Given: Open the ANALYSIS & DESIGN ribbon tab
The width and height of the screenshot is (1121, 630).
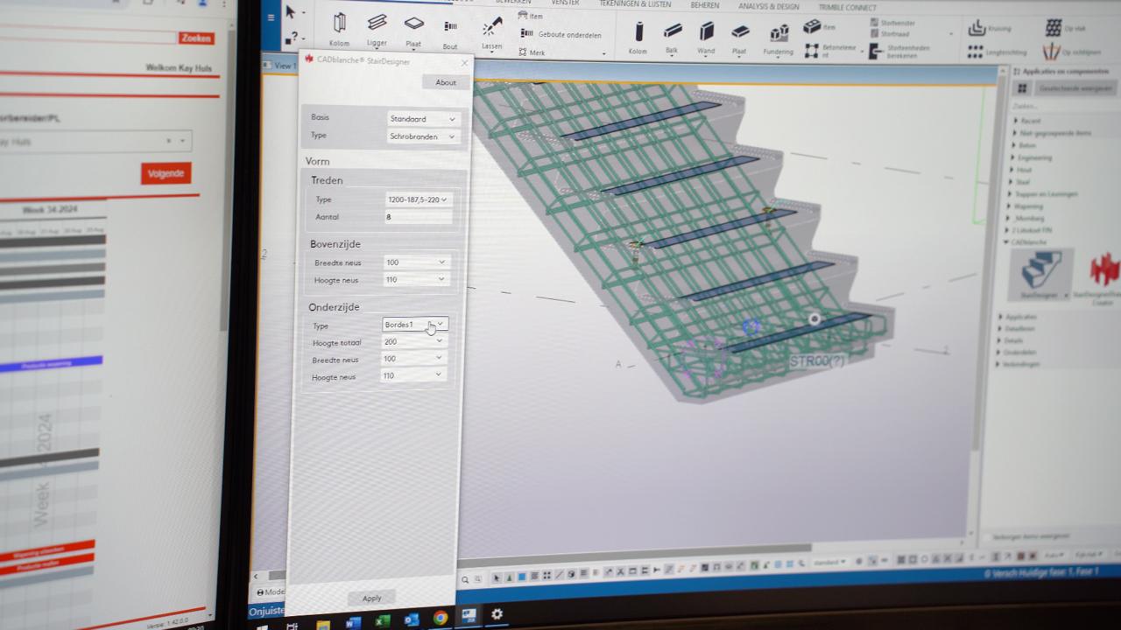Looking at the screenshot, I should (769, 6).
